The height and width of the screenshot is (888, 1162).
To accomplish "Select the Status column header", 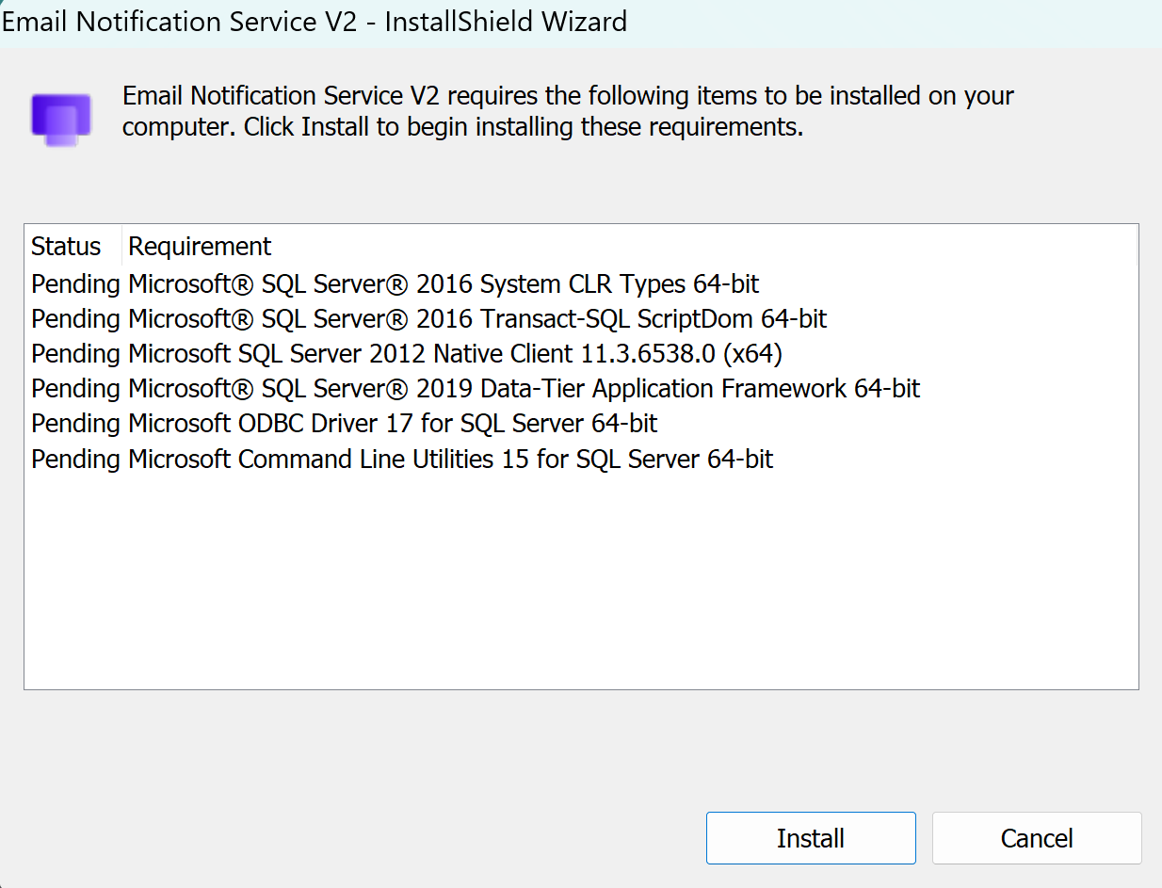I will click(73, 247).
